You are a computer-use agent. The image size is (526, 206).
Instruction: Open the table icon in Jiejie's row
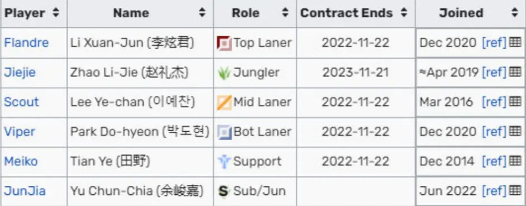tap(515, 72)
